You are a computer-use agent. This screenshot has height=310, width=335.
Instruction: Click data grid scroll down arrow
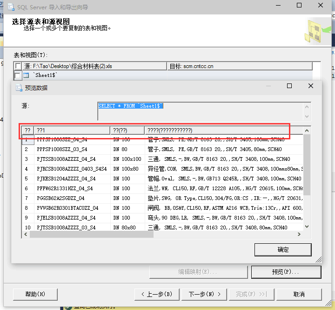(307, 227)
